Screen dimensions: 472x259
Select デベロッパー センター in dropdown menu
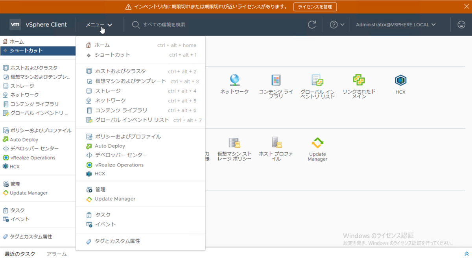tap(140, 155)
